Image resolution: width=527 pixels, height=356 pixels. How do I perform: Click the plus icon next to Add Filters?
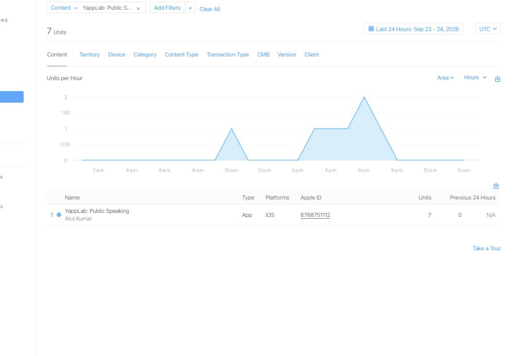click(x=190, y=8)
